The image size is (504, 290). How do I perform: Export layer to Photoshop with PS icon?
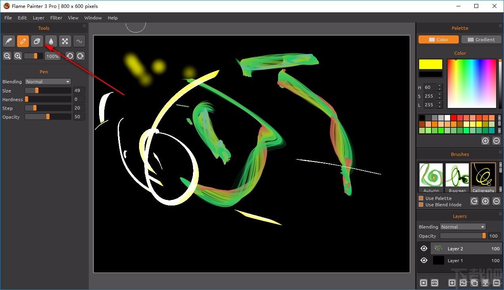pyautogui.click(x=435, y=283)
